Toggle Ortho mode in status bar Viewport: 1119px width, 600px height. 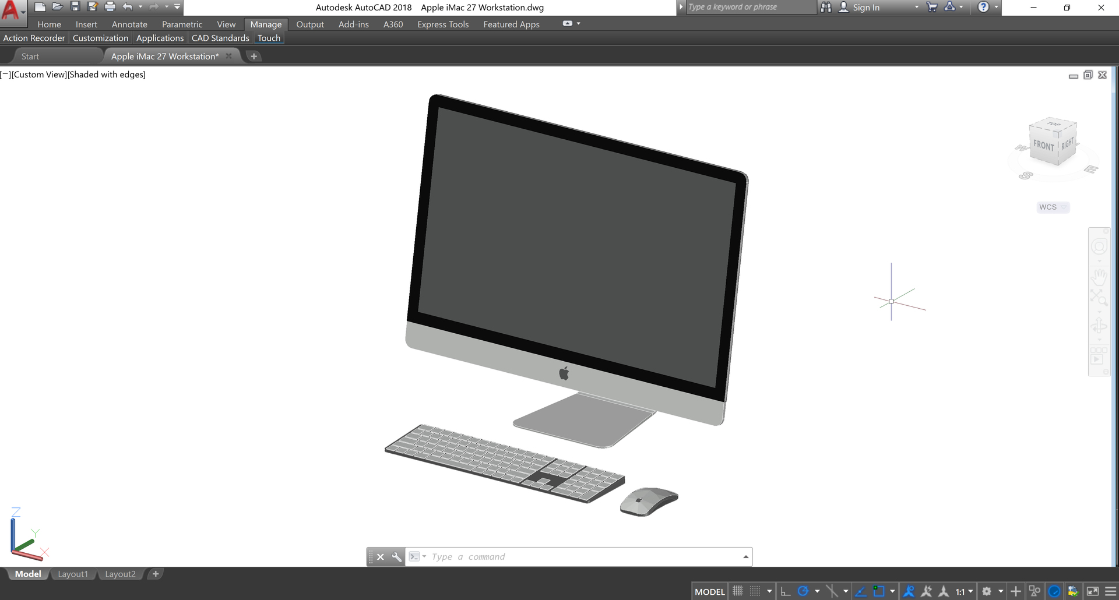click(785, 591)
